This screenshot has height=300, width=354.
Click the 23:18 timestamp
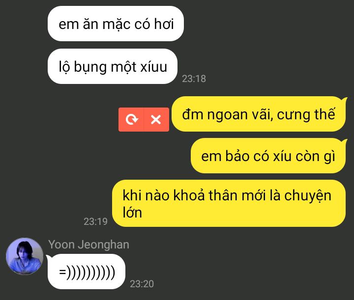point(194,79)
